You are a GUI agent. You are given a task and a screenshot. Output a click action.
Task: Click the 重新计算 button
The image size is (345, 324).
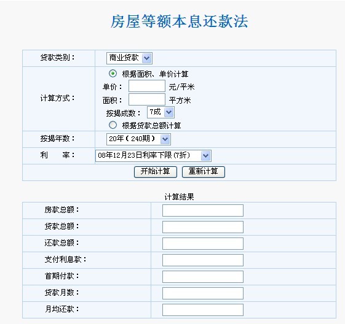pos(204,172)
